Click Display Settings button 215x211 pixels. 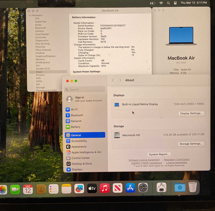(191, 113)
